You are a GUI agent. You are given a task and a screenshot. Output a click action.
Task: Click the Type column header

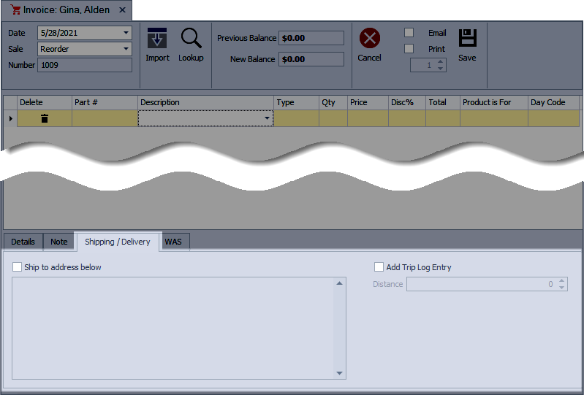(x=297, y=102)
